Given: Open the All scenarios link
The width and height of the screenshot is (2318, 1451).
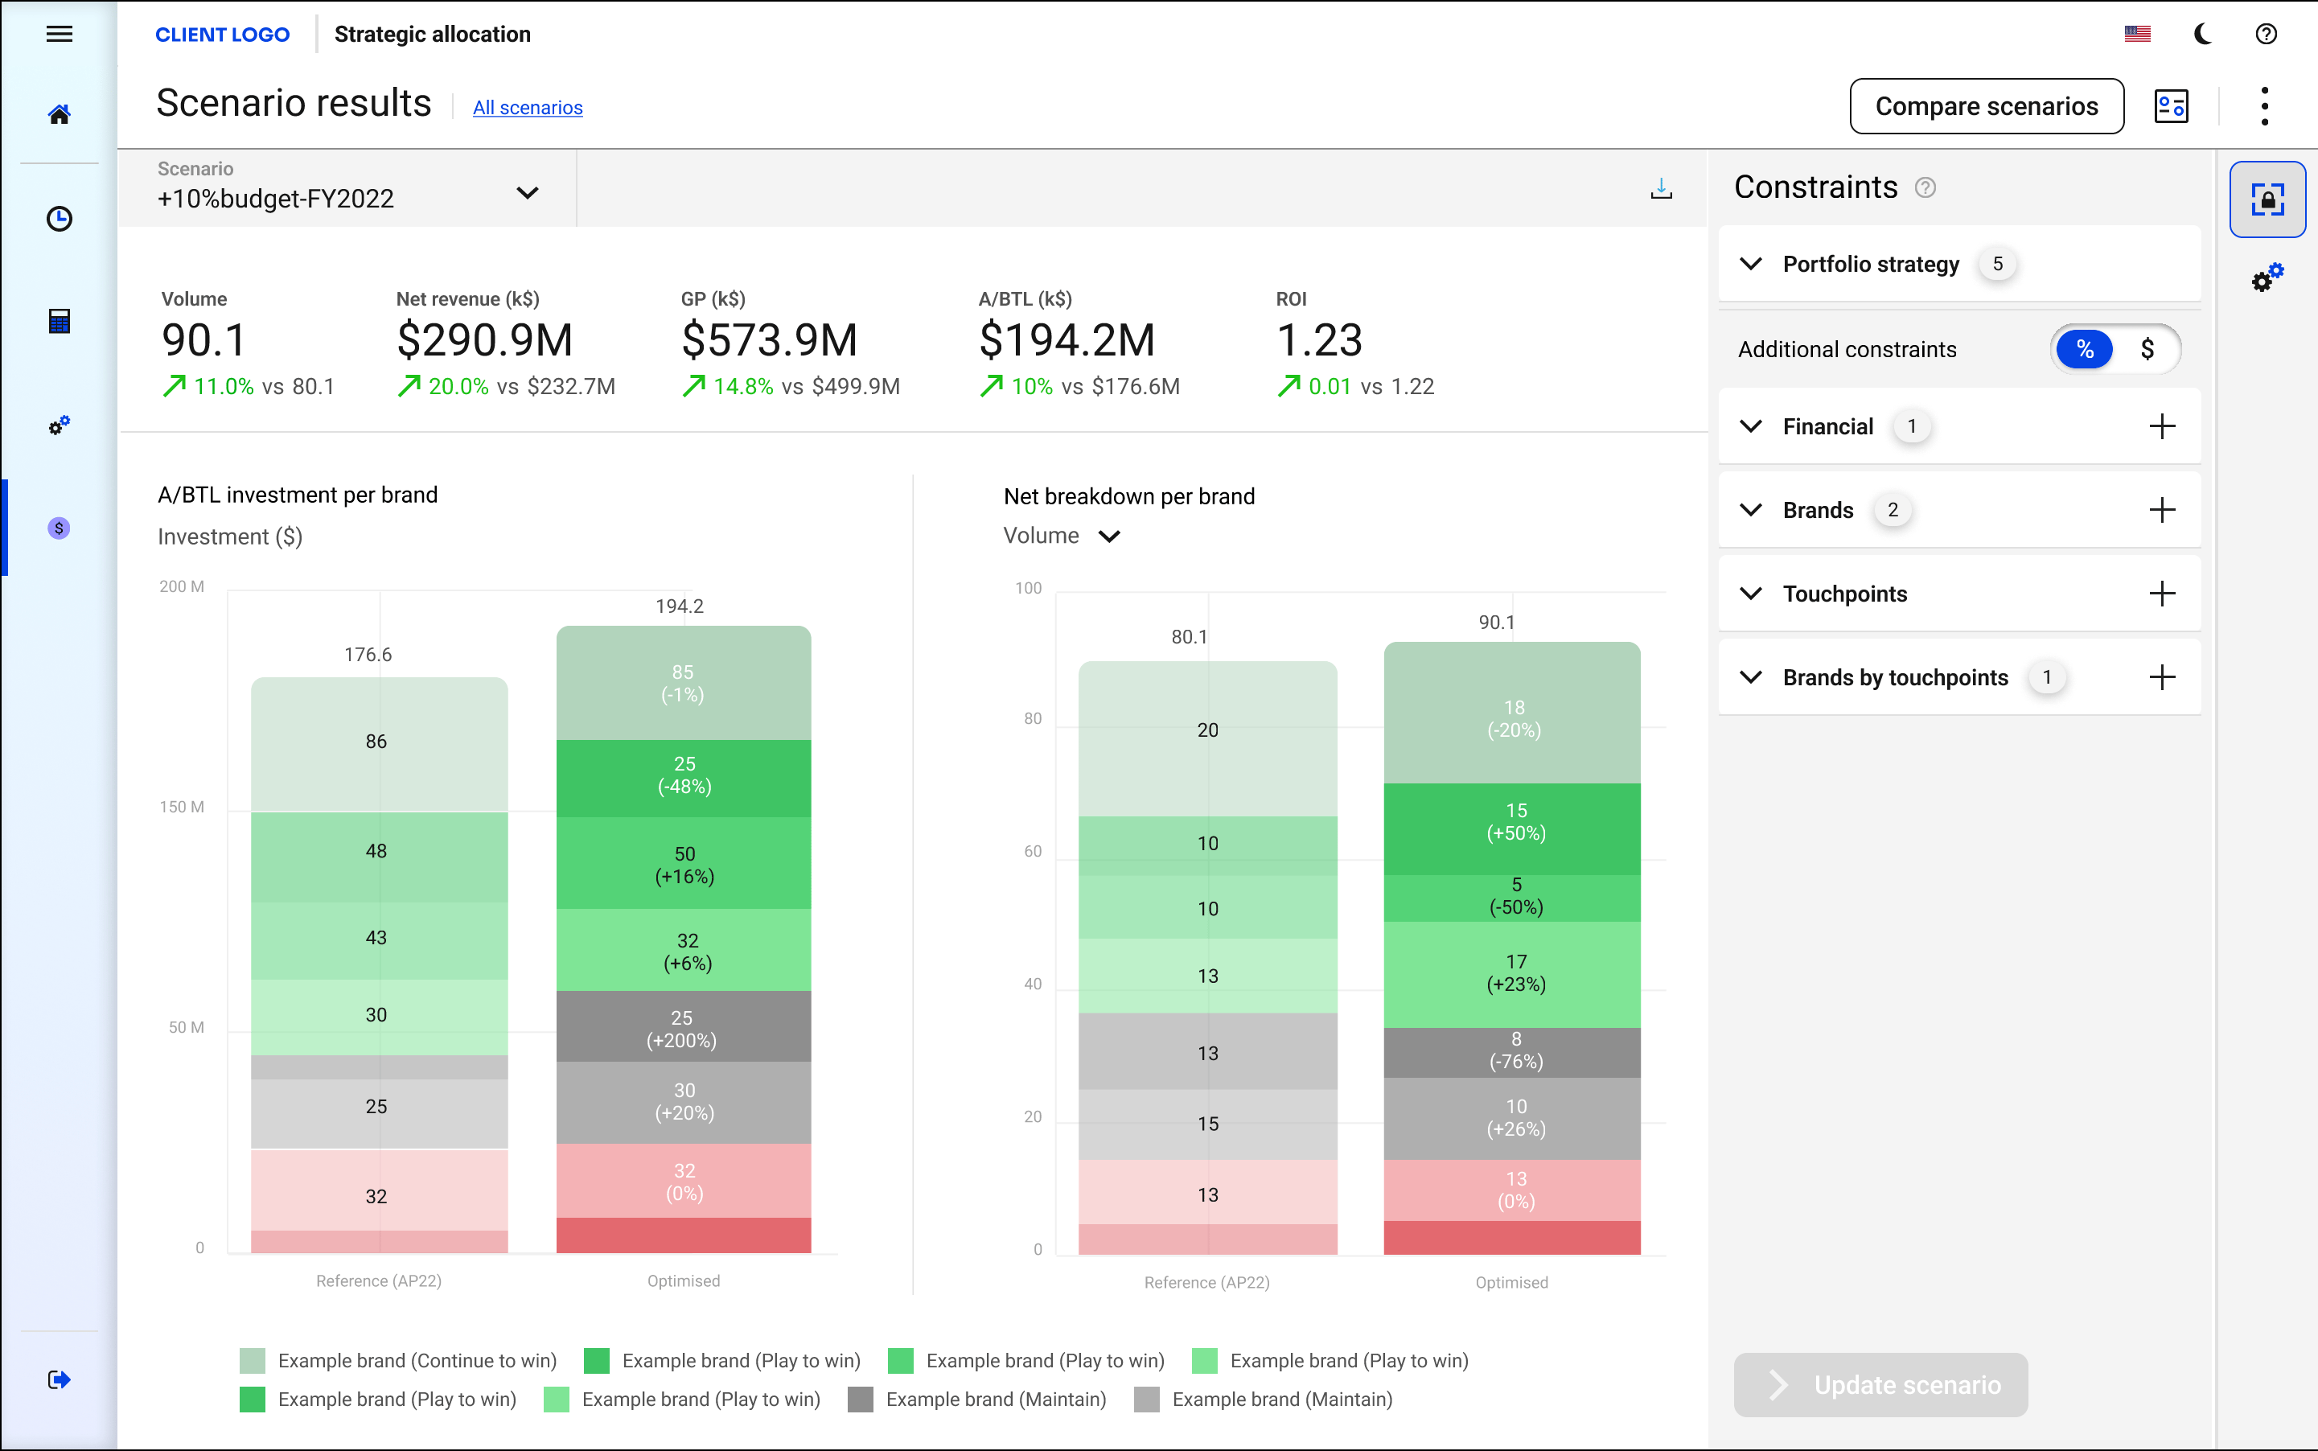Looking at the screenshot, I should (528, 108).
